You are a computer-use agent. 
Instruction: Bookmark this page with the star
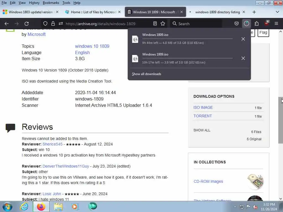coord(163,24)
